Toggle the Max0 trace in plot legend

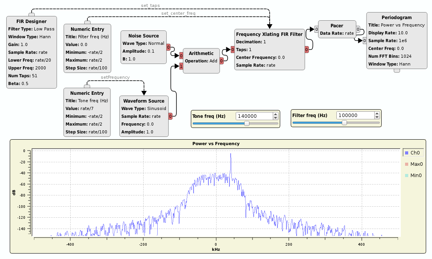413,164
